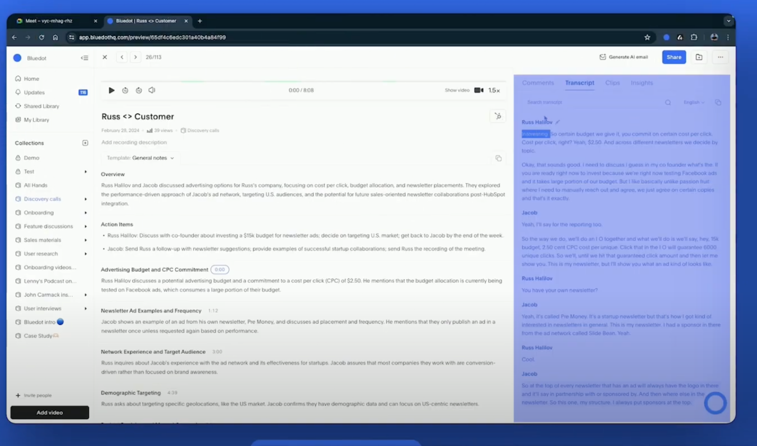Click the transcript search magnifier icon
This screenshot has width=757, height=446.
pos(668,103)
